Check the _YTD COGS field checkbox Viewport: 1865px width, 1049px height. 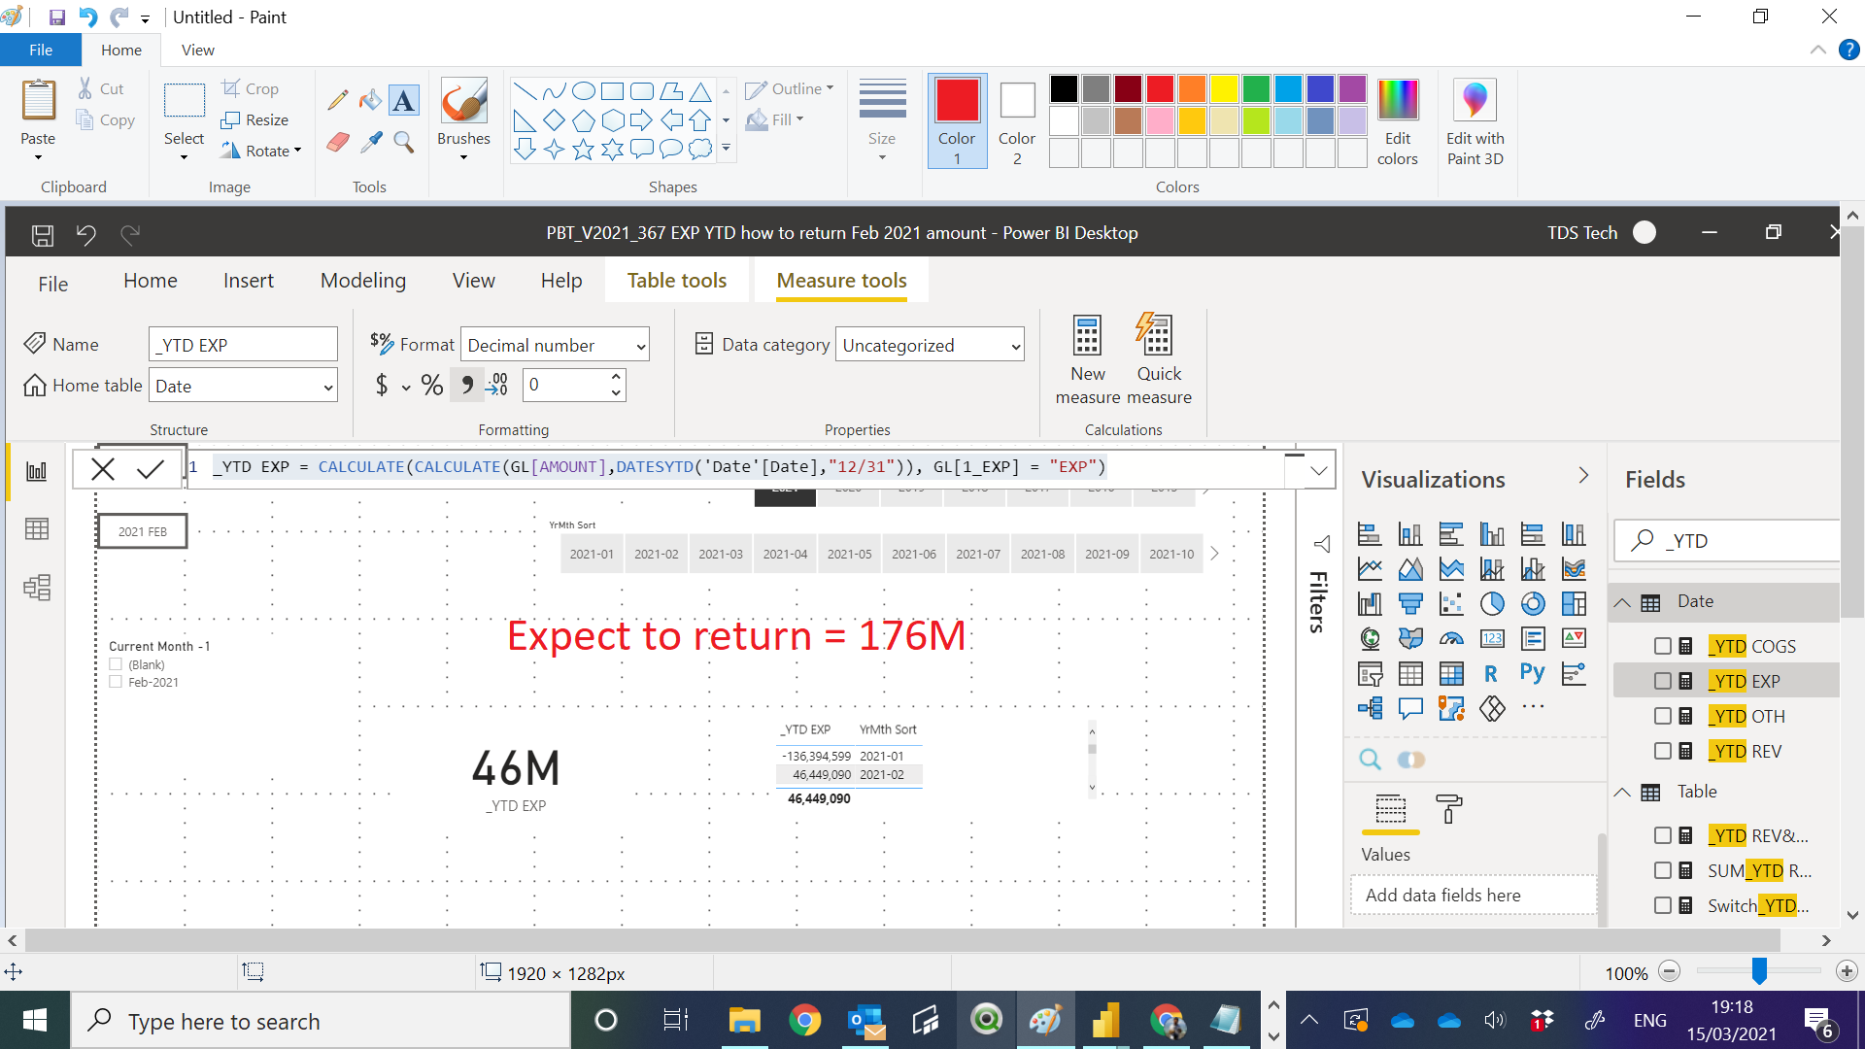1662,646
